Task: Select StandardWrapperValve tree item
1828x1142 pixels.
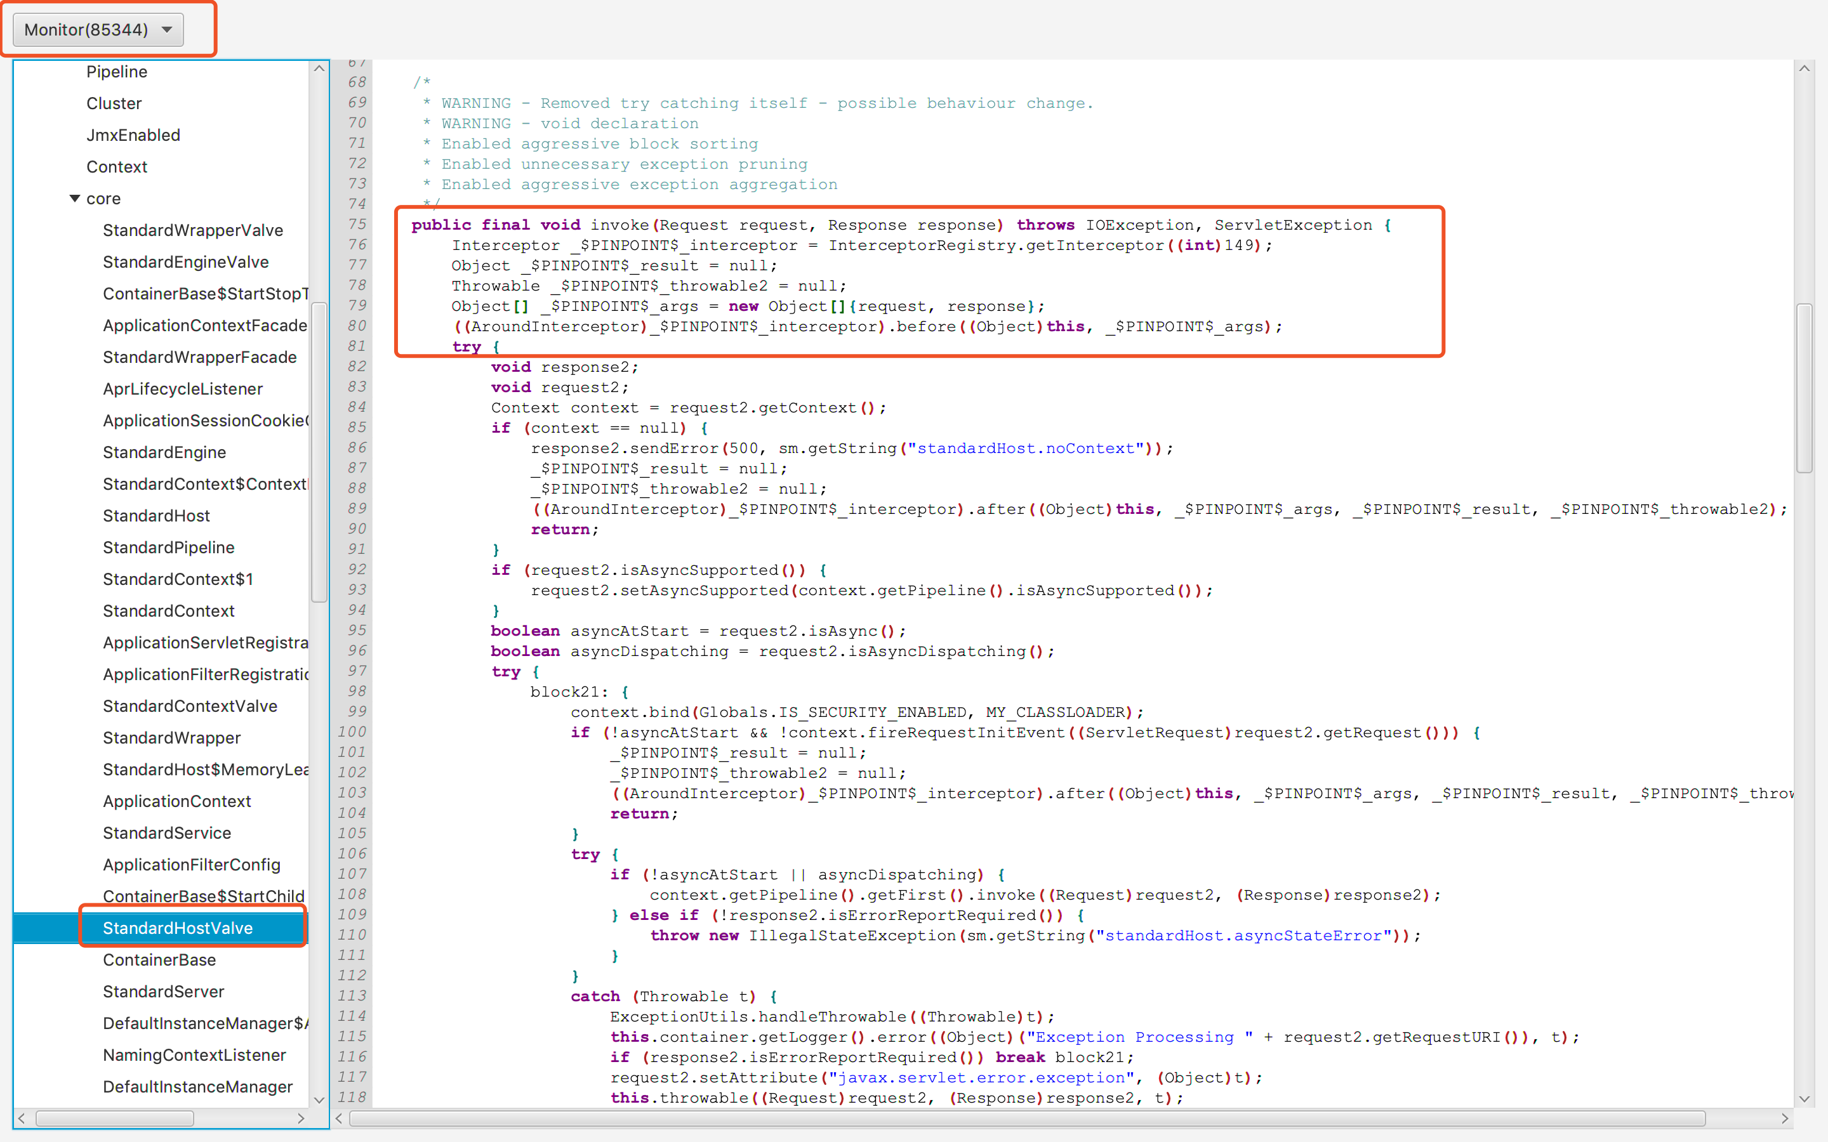Action: pos(192,230)
